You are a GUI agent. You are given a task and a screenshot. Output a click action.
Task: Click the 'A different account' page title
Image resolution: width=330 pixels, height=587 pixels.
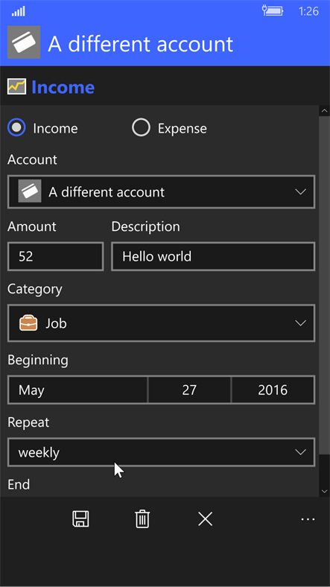point(140,44)
